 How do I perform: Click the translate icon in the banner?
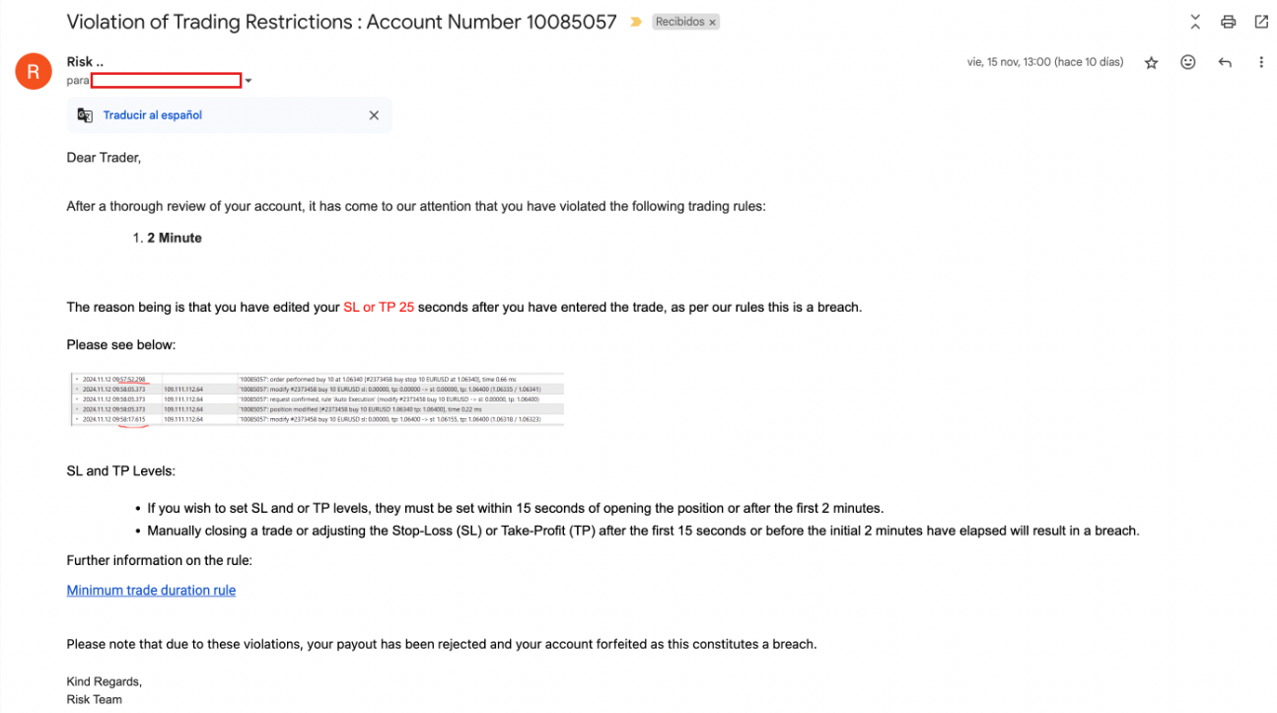(85, 115)
